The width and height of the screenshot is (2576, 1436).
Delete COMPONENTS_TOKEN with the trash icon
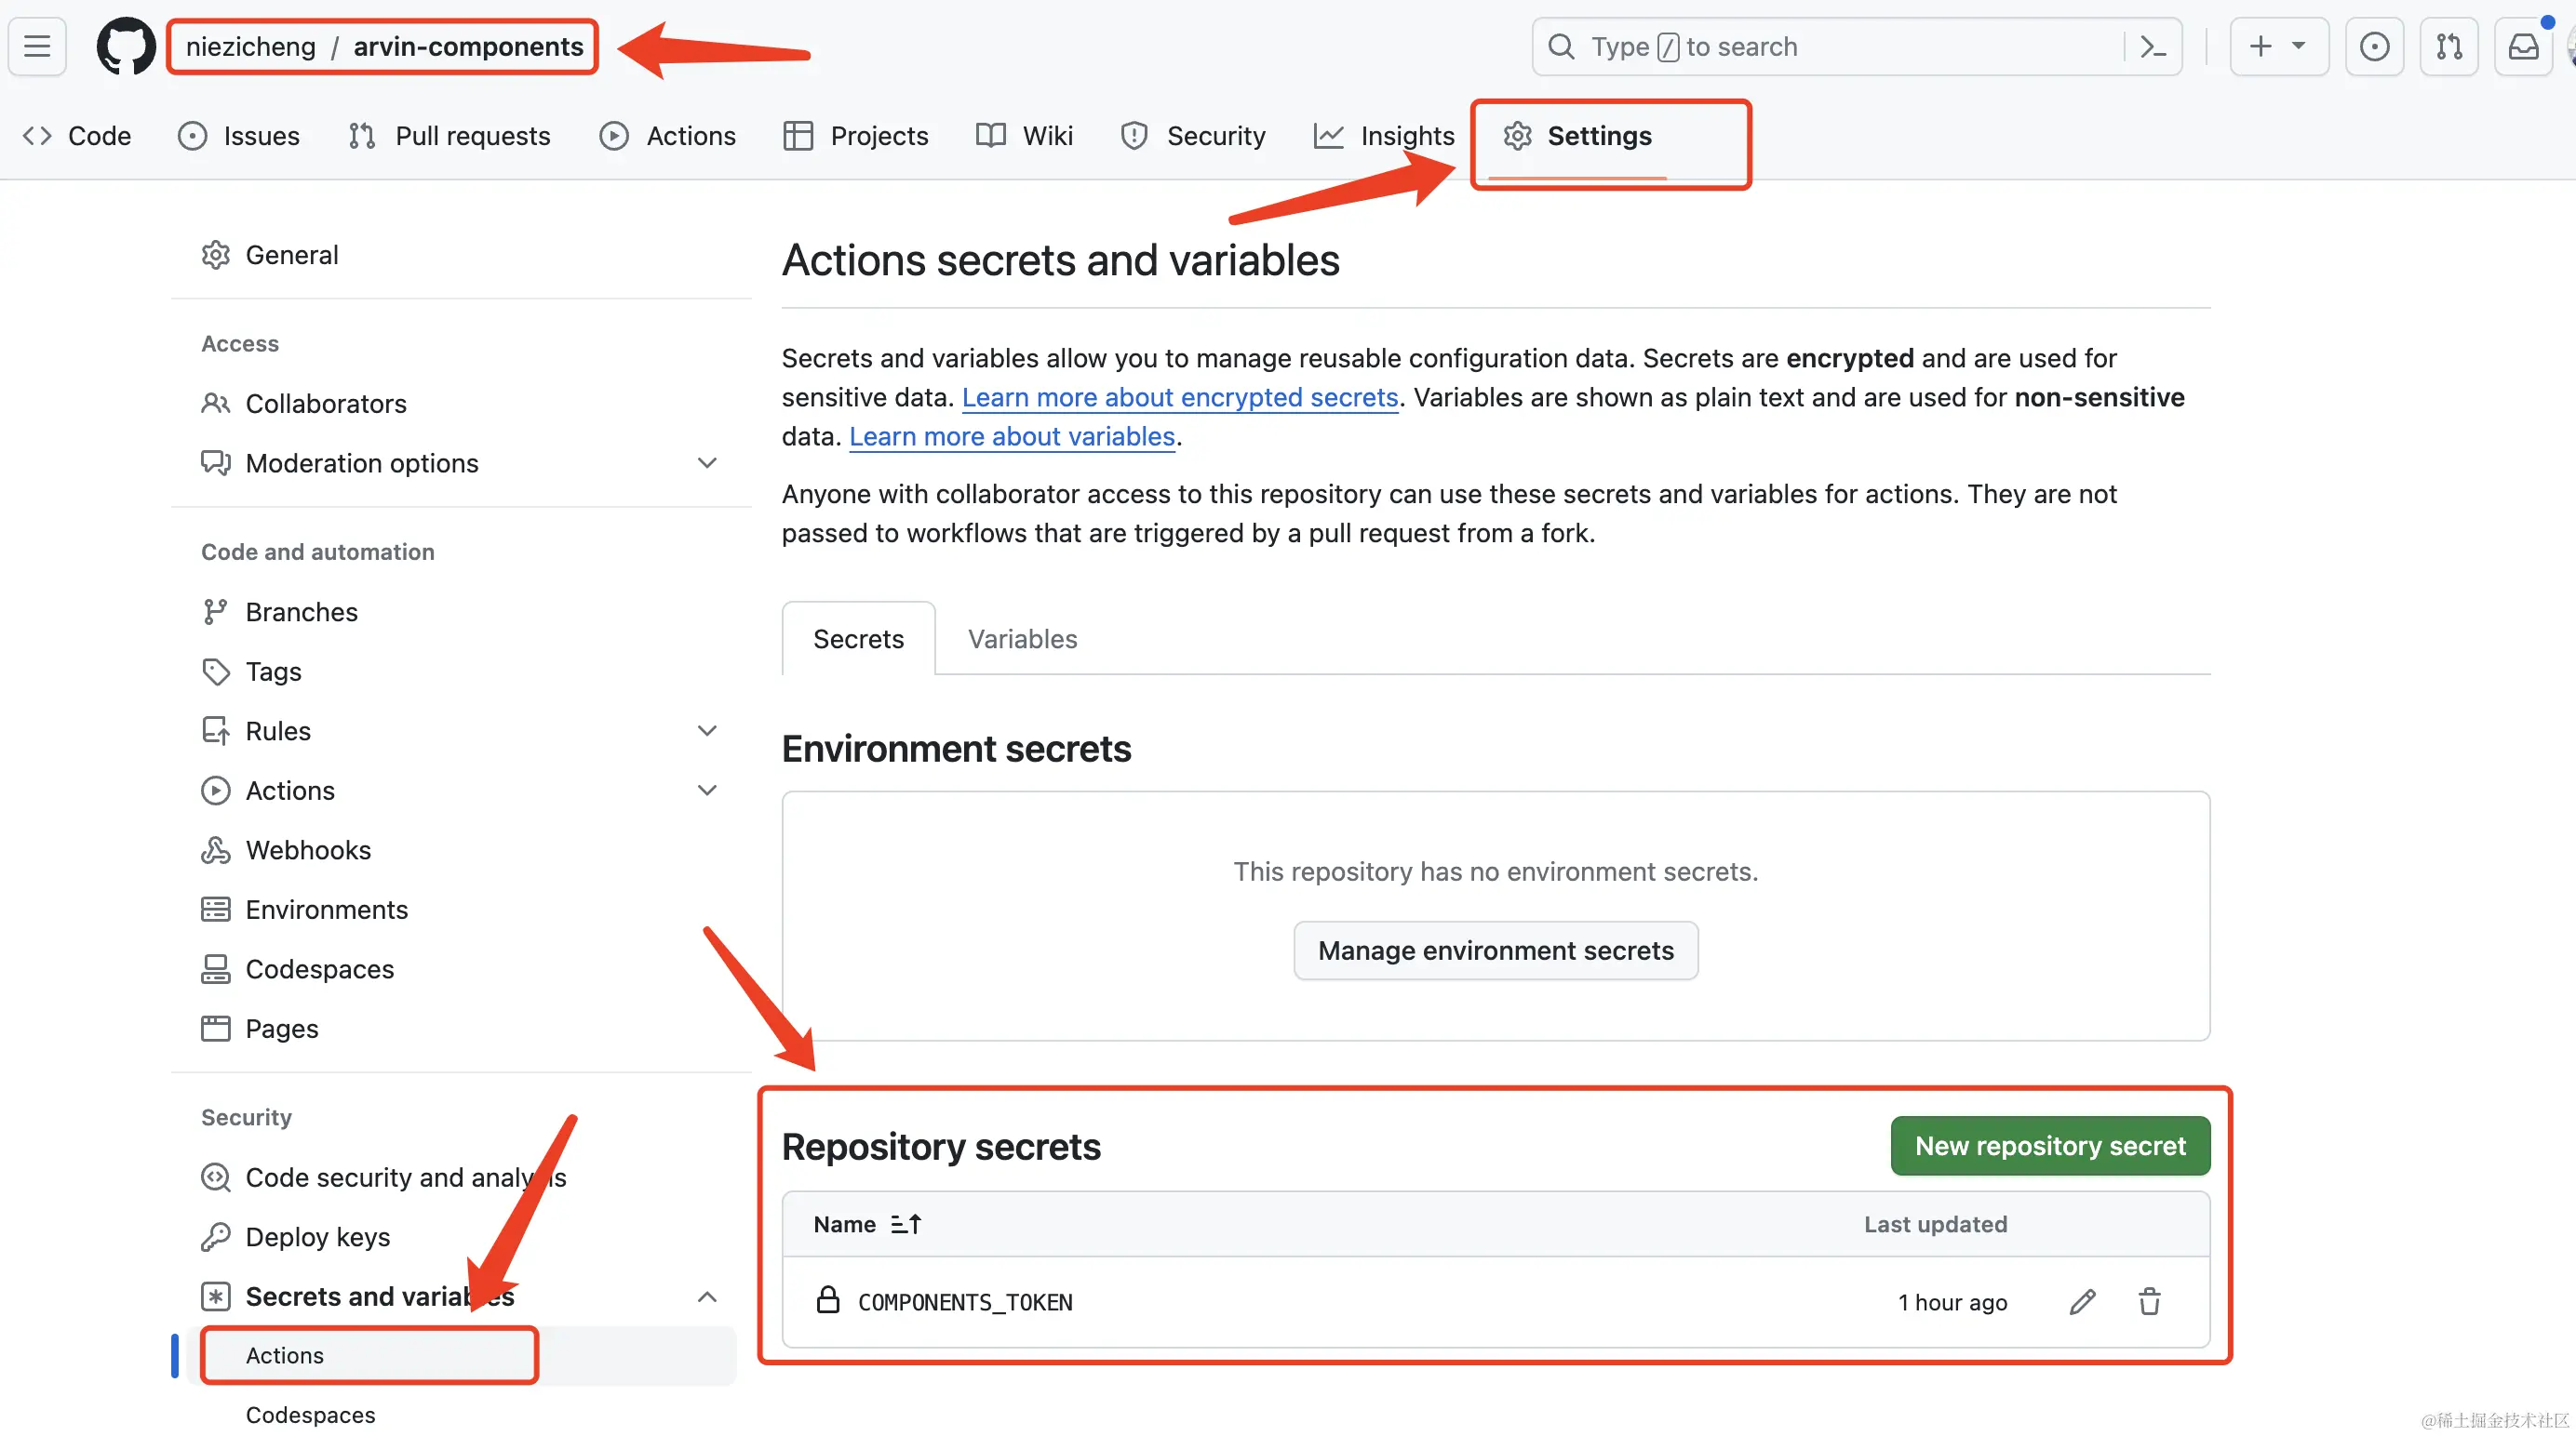pyautogui.click(x=2149, y=1301)
